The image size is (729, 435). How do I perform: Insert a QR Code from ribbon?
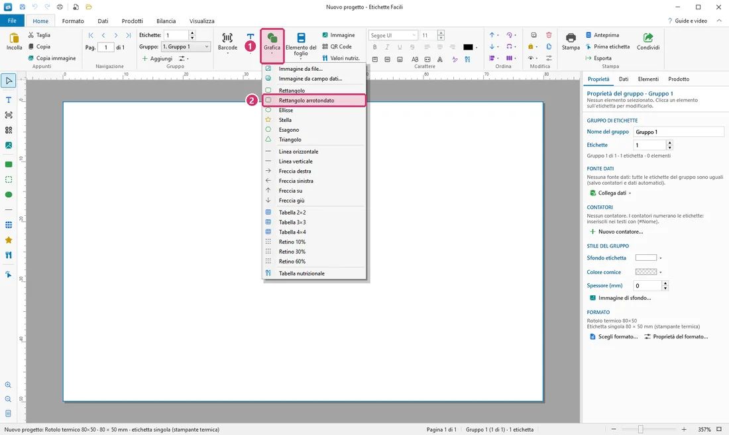pos(337,46)
